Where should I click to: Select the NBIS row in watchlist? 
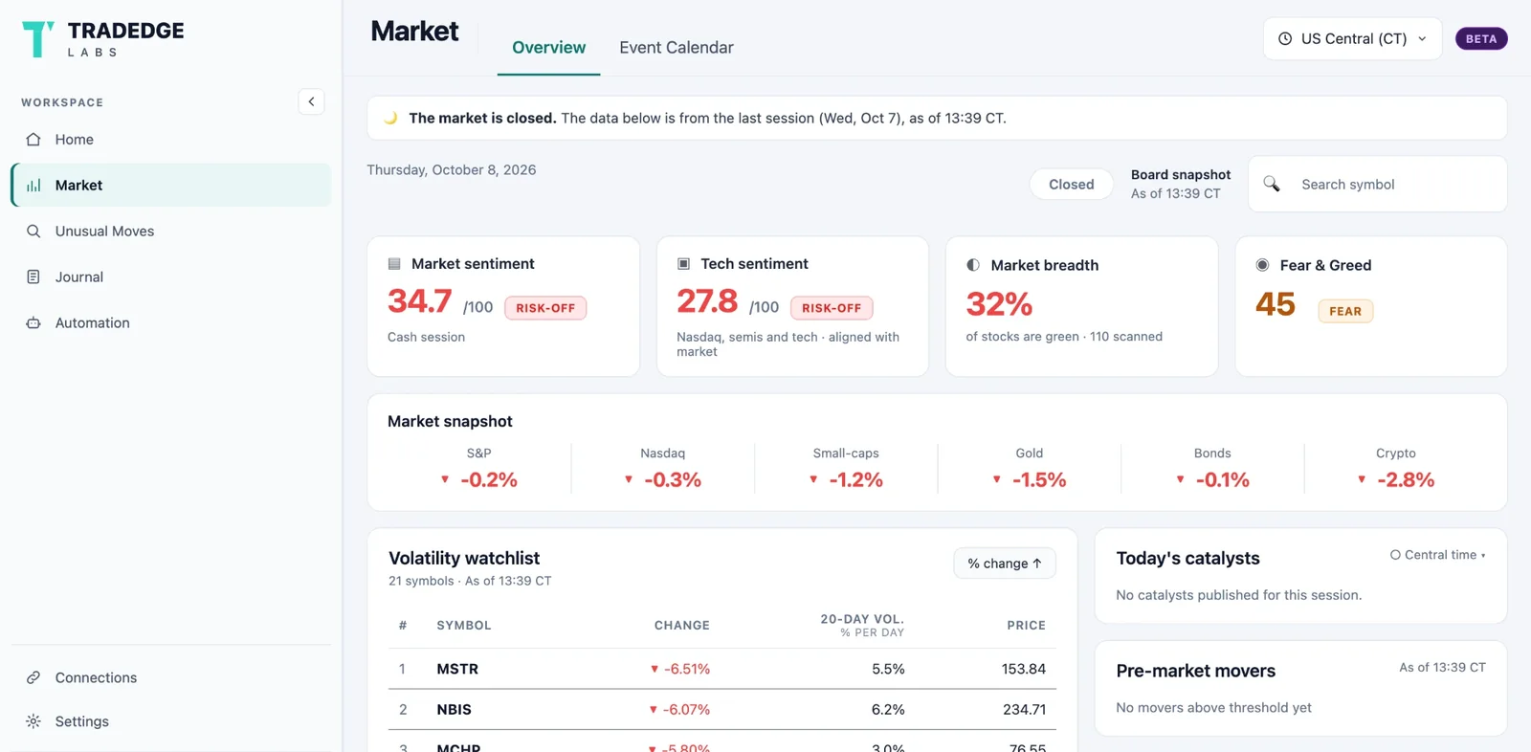pyautogui.click(x=722, y=710)
